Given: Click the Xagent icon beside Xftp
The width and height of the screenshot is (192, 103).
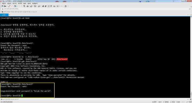Looking at the screenshot, I should point(46,6).
